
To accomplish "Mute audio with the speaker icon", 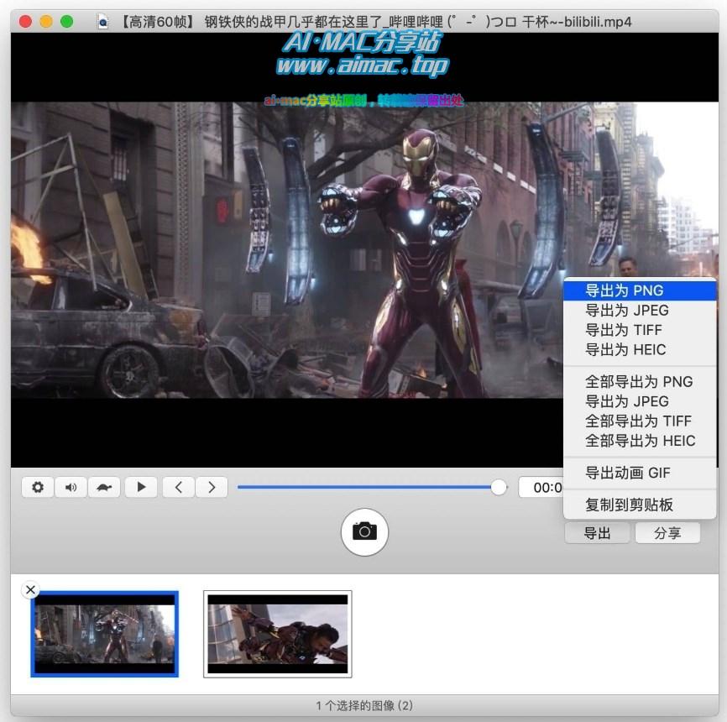I will coord(71,487).
